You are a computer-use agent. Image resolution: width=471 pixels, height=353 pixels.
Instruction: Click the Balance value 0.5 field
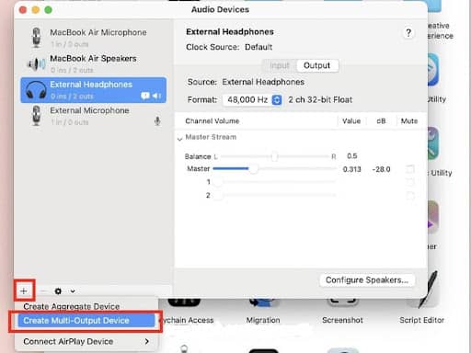coord(351,156)
